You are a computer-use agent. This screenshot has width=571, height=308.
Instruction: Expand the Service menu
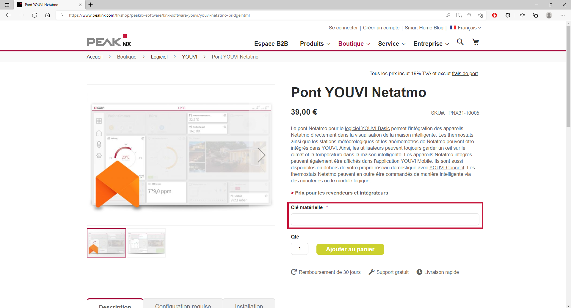[x=392, y=44]
